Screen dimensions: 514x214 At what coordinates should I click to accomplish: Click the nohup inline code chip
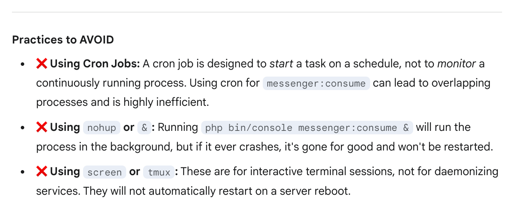(x=102, y=128)
